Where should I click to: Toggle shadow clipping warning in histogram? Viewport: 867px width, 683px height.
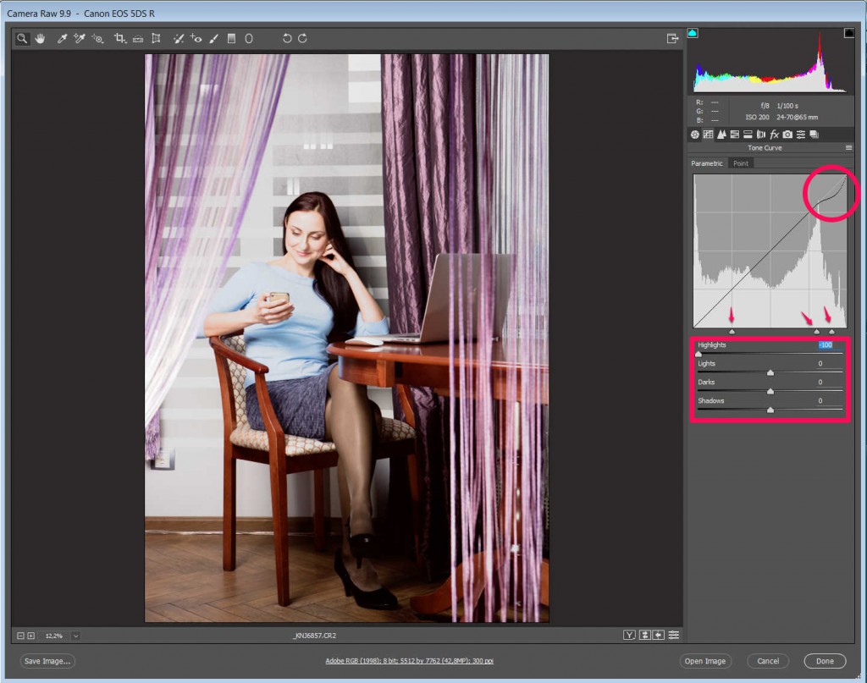[x=693, y=33]
